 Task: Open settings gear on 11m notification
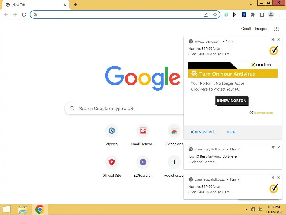(x=273, y=147)
